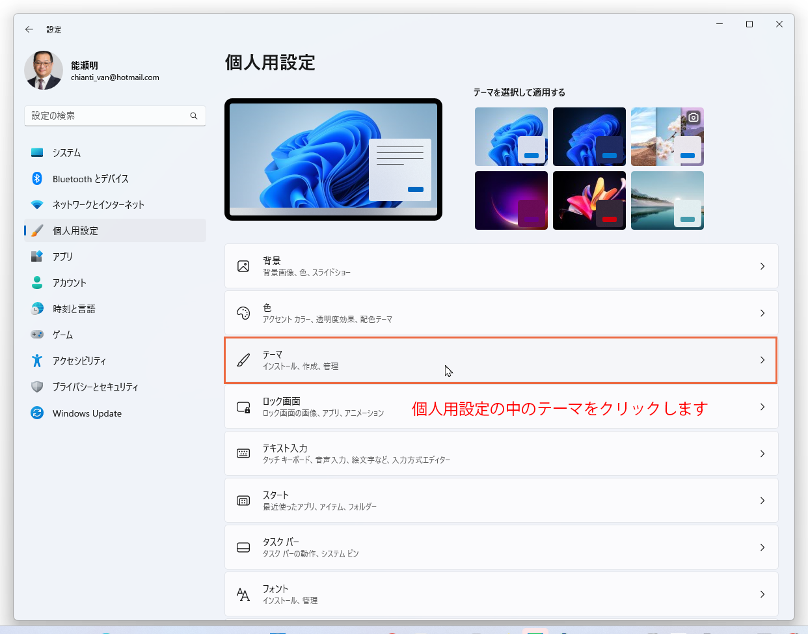Open テーマ via its right chevron
The height and width of the screenshot is (634, 808).
coord(762,360)
